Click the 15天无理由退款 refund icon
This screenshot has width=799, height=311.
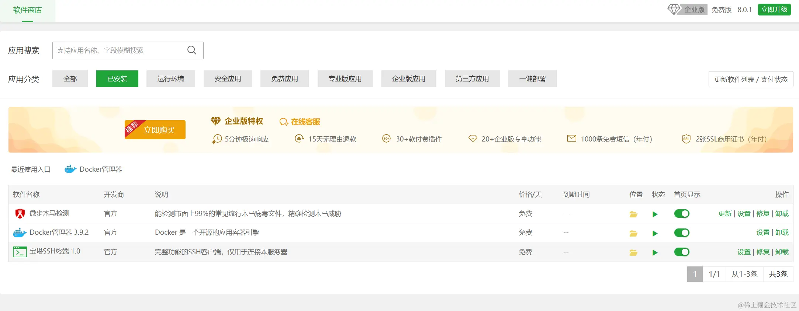pyautogui.click(x=299, y=139)
